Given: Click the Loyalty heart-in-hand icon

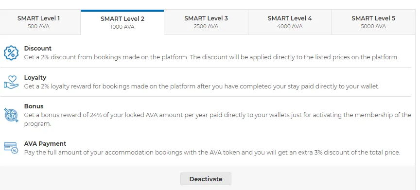Looking at the screenshot, I should point(11,82).
